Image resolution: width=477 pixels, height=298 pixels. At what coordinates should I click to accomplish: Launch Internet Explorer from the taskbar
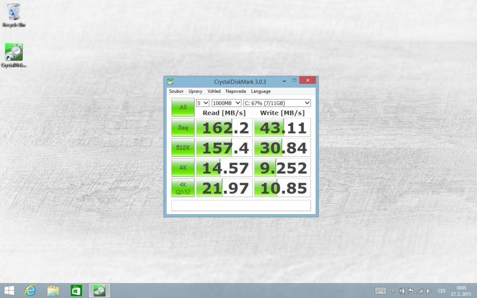(x=31, y=290)
